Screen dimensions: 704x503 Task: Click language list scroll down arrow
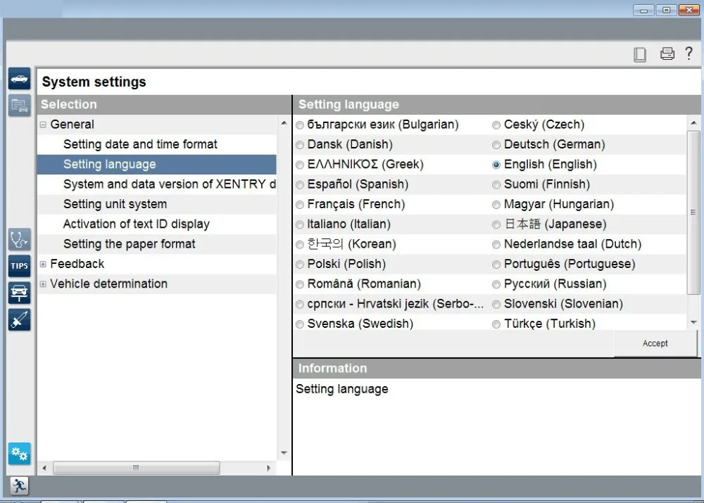point(693,322)
